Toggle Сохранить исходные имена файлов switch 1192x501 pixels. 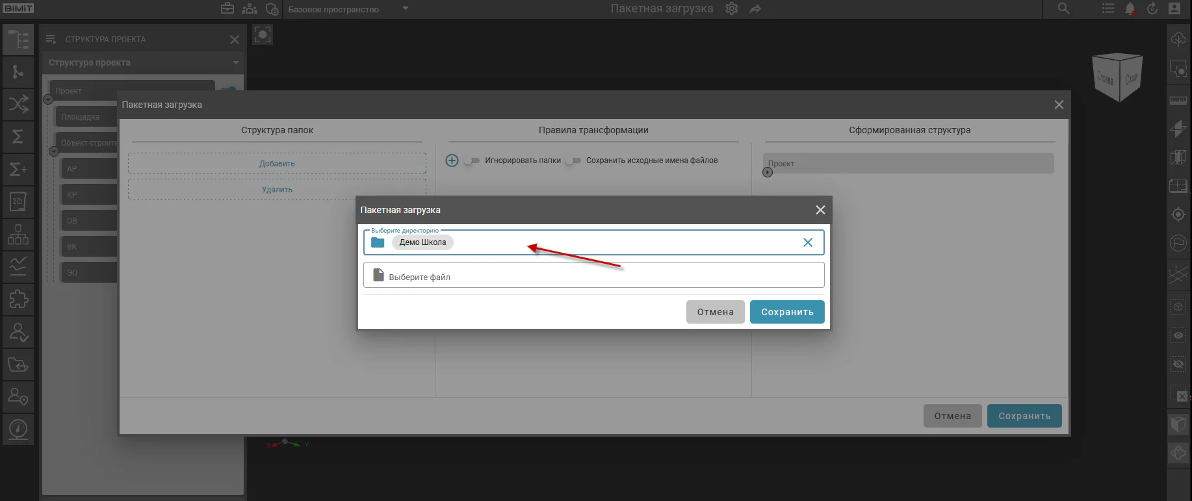(x=573, y=161)
